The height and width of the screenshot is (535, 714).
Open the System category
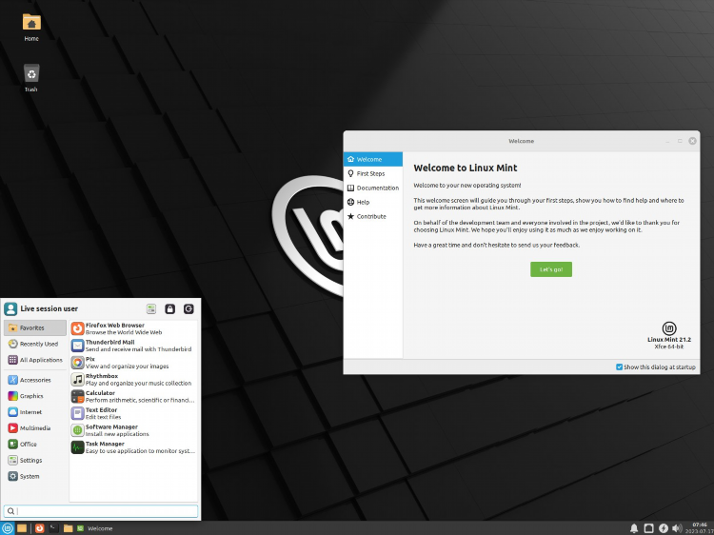[35, 476]
